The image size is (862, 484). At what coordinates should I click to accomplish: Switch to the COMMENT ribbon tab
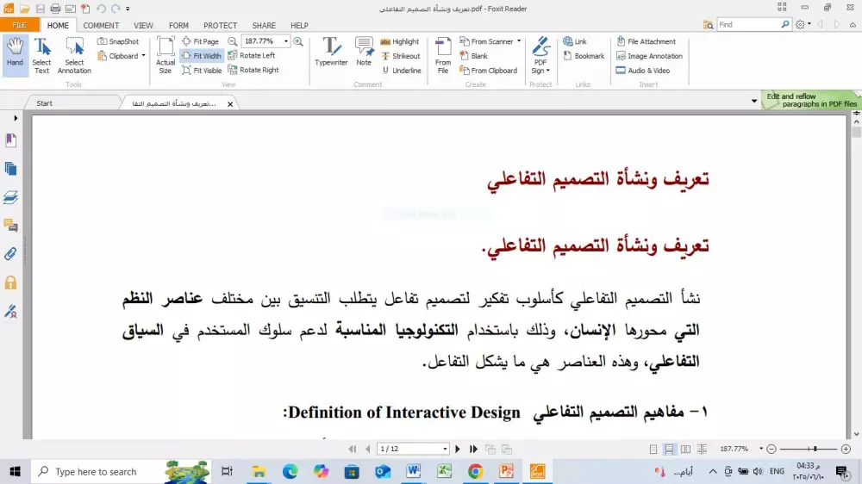tap(101, 25)
